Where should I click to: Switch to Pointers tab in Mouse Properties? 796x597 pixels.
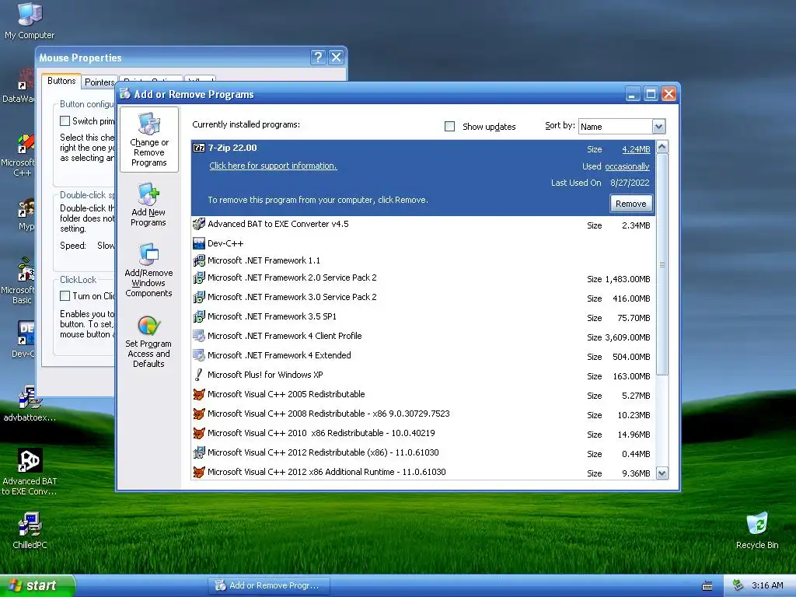tap(99, 82)
